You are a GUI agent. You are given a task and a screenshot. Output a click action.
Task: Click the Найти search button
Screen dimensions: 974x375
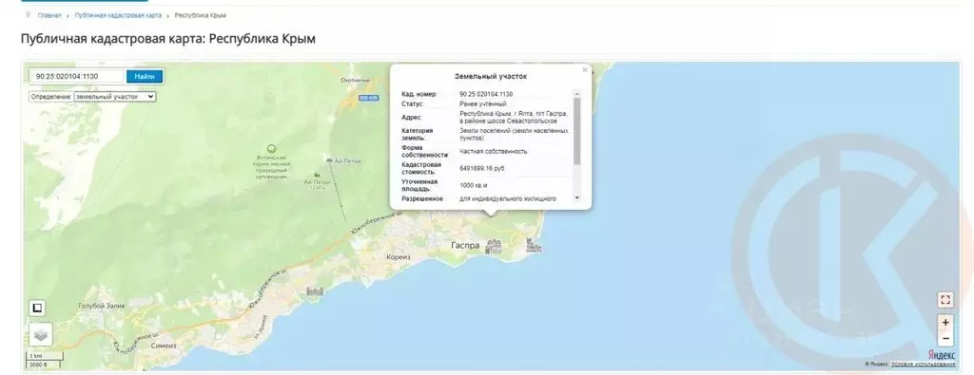pyautogui.click(x=145, y=76)
